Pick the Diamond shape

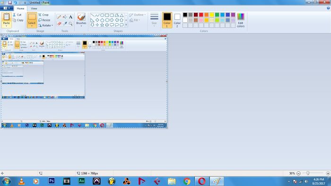pos(97,20)
